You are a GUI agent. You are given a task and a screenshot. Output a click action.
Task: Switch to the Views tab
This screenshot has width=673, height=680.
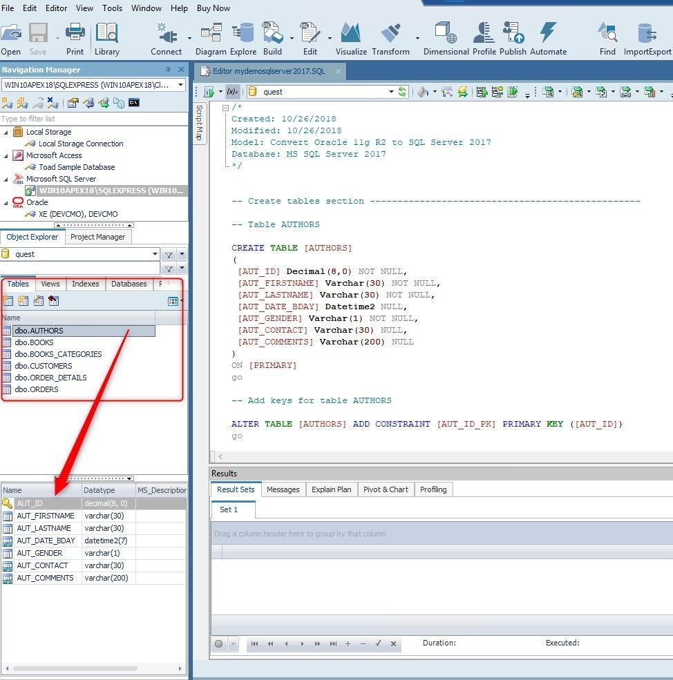click(50, 284)
